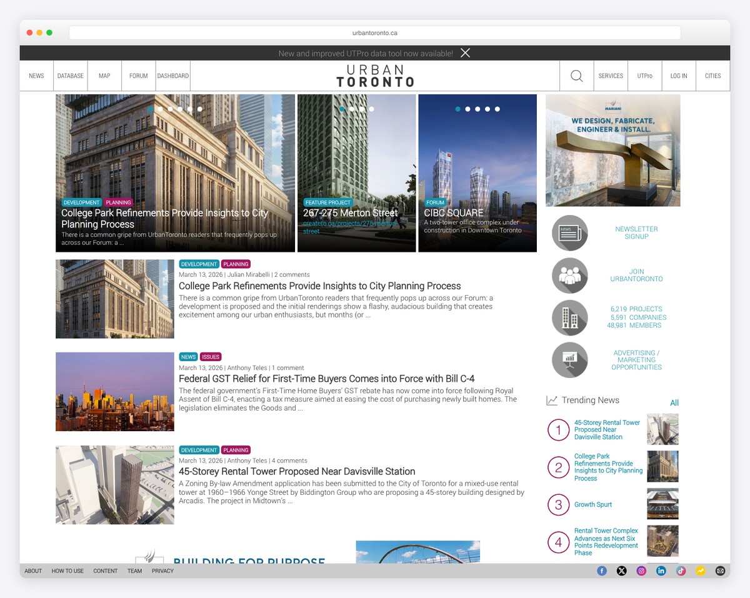Open Advertising Opportunities chart icon
This screenshot has height=598, width=750.
569,360
